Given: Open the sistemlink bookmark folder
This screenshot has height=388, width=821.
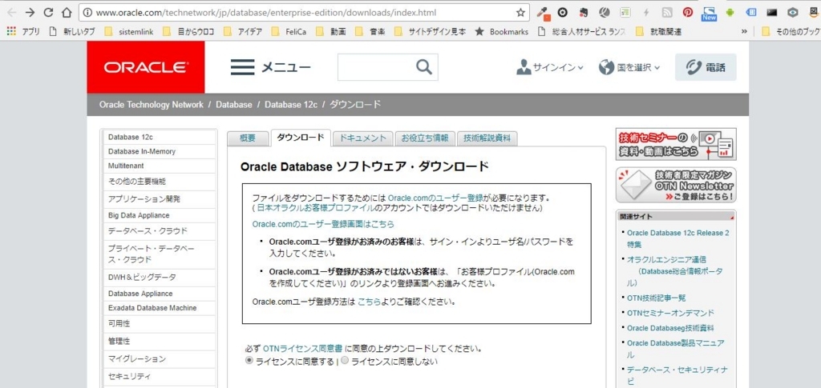Looking at the screenshot, I should coord(129,32).
